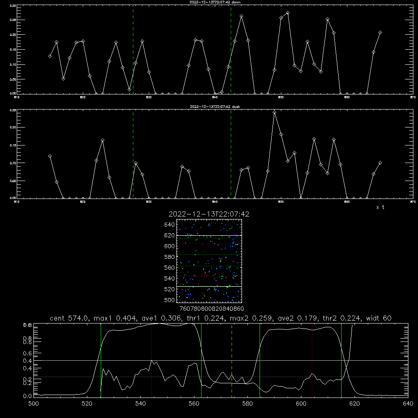The image size is (418, 418).
Task: Select the '560' x-axis label of bottom plot
Action: (x=194, y=404)
